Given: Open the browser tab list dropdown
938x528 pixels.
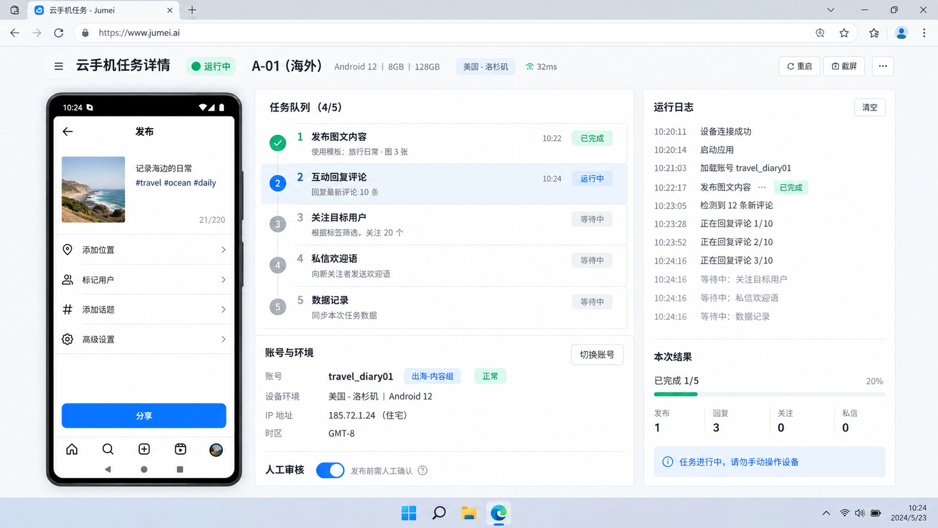Looking at the screenshot, I should pyautogui.click(x=831, y=10).
